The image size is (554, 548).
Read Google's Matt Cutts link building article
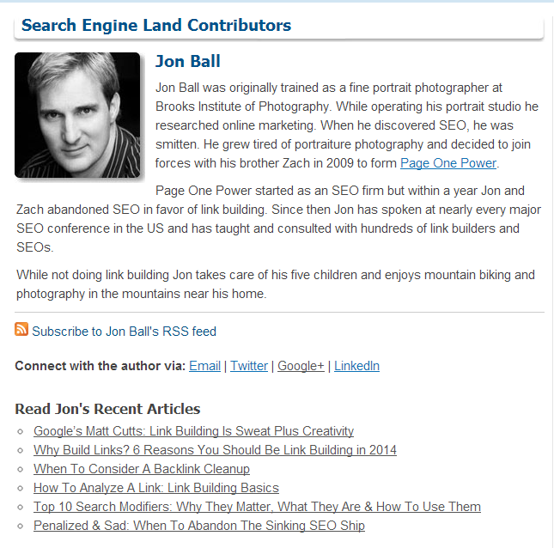193,431
